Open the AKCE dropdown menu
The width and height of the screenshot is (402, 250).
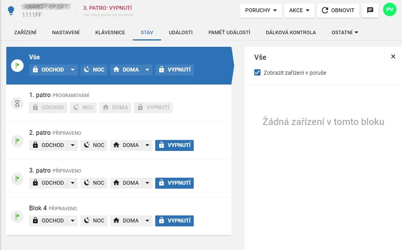(299, 11)
